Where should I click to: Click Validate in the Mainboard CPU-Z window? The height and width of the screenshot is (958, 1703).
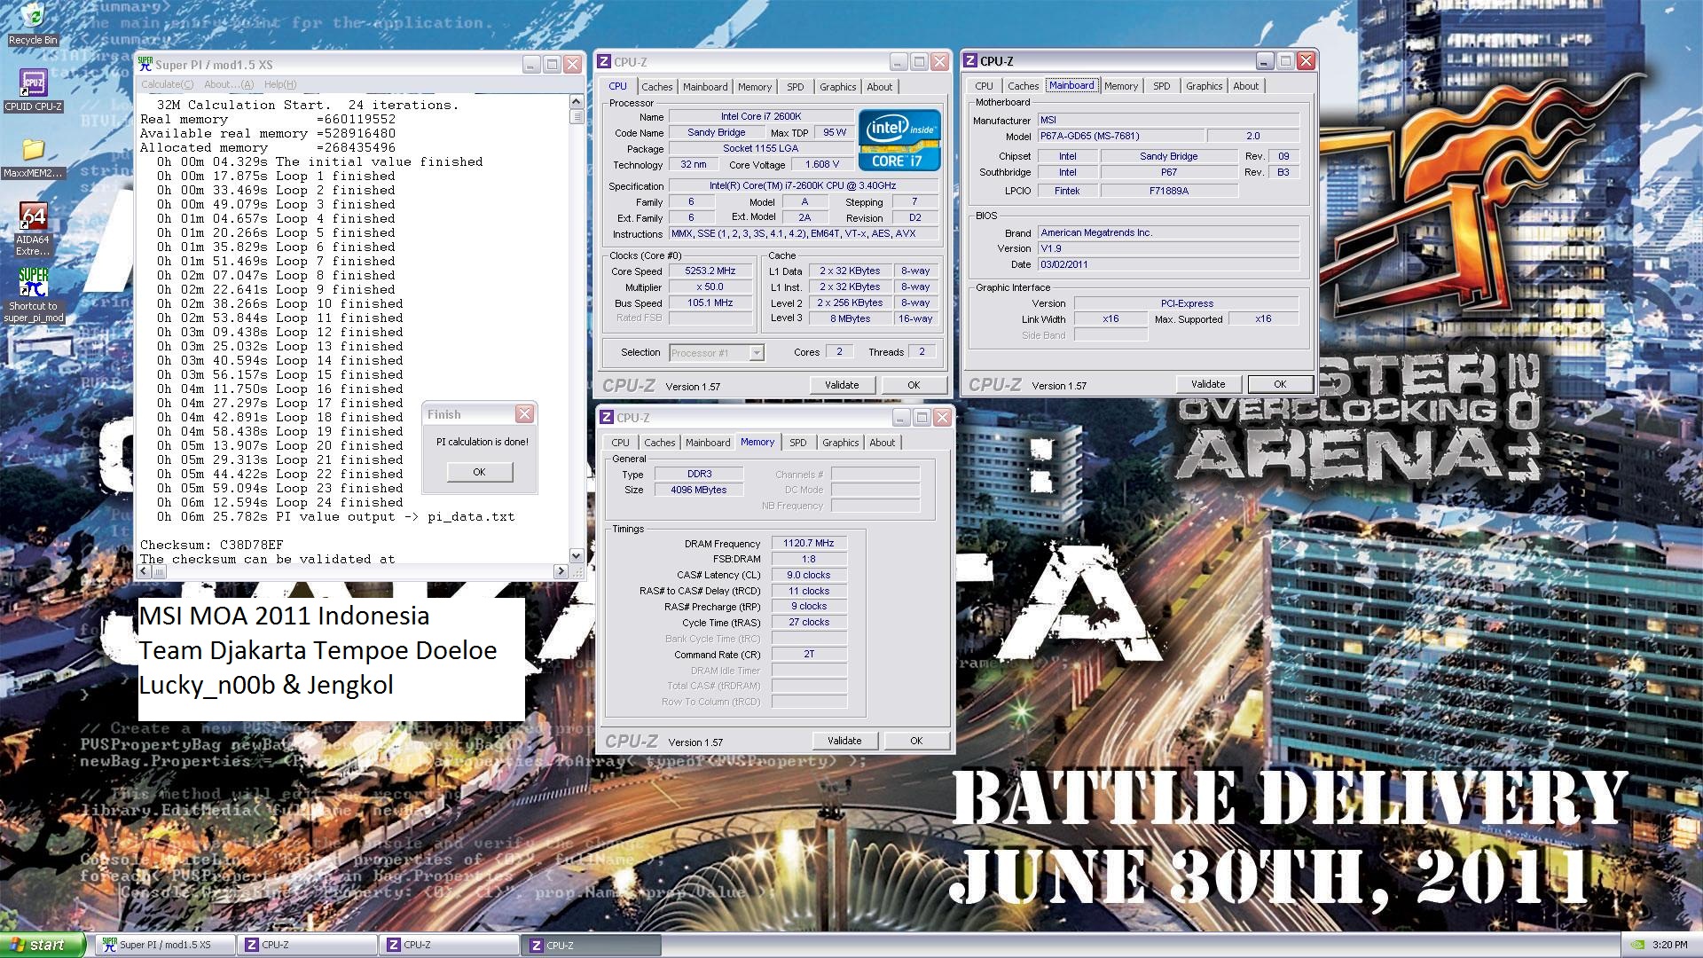click(1207, 384)
